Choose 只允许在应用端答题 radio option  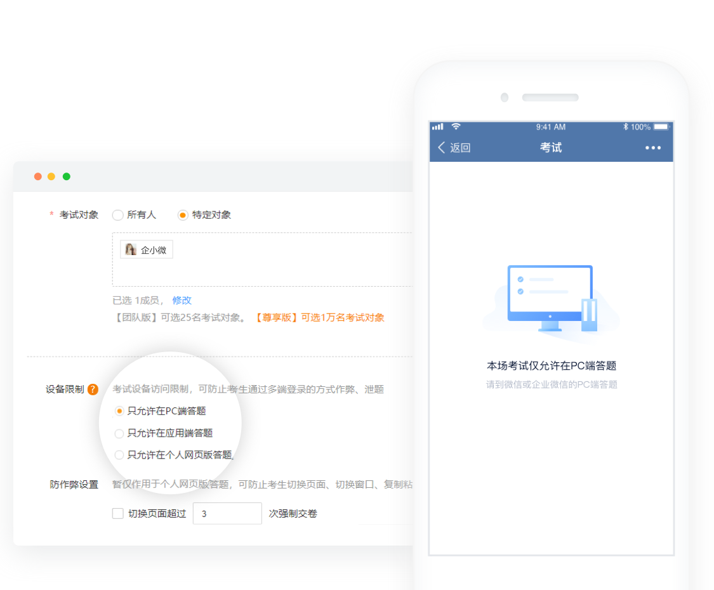pyautogui.click(x=119, y=433)
